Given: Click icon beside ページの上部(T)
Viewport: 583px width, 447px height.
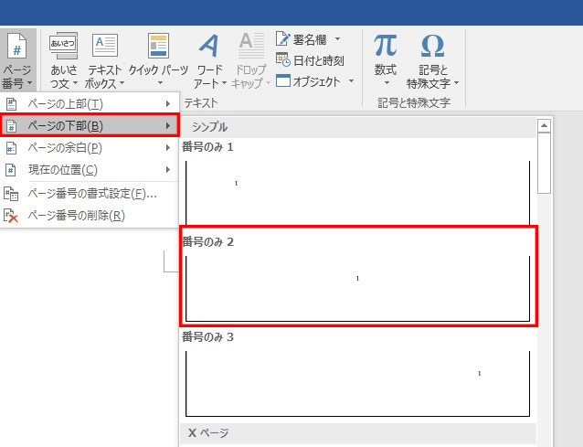Looking at the screenshot, I should pyautogui.click(x=12, y=104).
